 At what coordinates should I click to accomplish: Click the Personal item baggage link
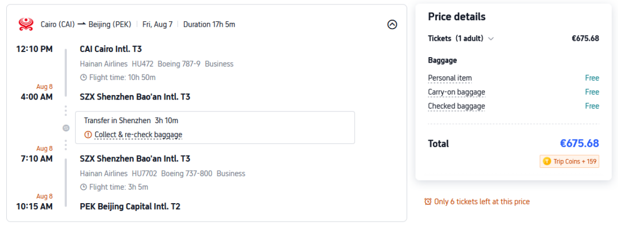coord(449,78)
